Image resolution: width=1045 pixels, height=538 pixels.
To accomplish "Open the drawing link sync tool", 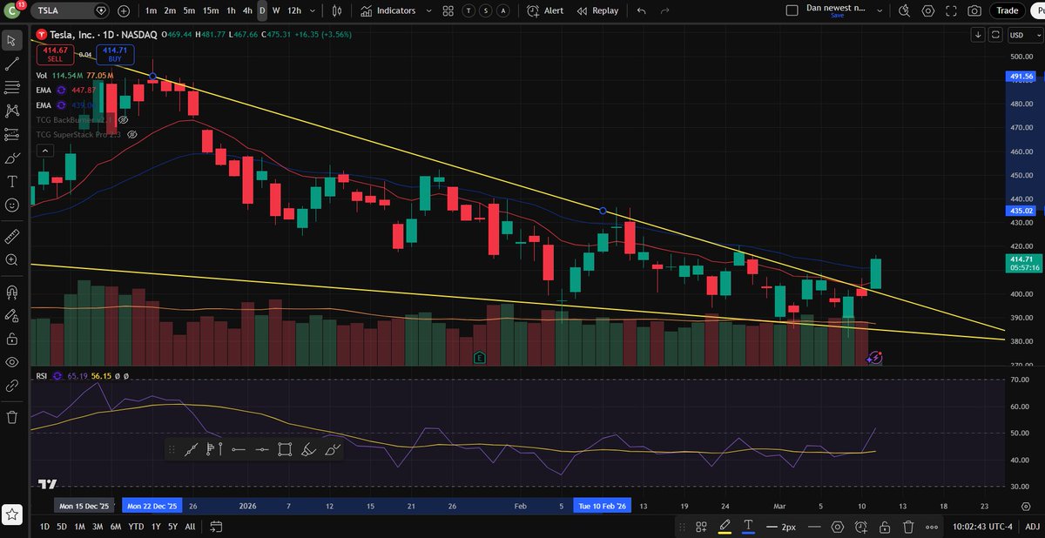I will coord(12,385).
